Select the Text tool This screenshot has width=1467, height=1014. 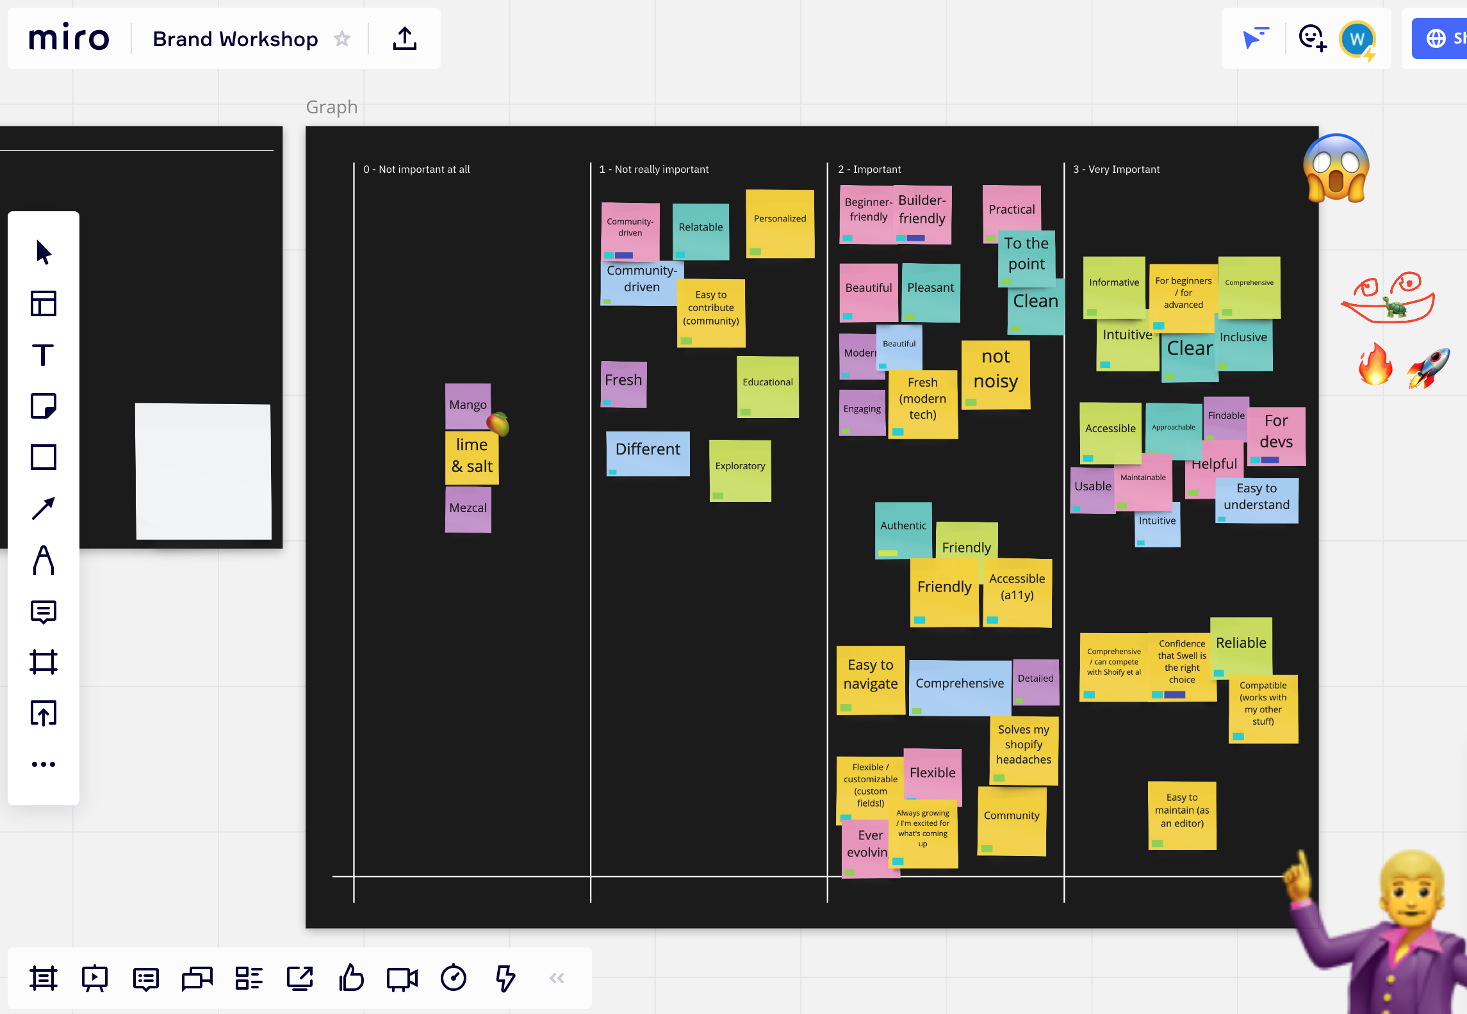[x=43, y=355]
